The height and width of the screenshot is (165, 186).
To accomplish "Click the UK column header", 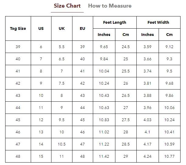I will click(x=62, y=29).
